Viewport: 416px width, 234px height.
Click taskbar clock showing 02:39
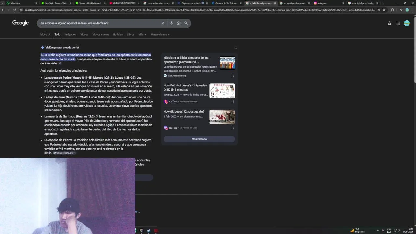[409, 230]
